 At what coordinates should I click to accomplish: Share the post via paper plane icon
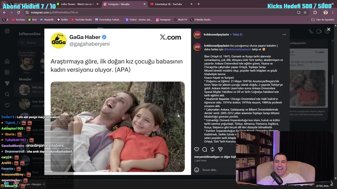[x=220, y=149]
